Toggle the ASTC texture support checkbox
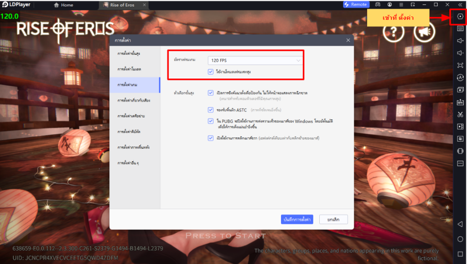The image size is (467, 264). 211,110
